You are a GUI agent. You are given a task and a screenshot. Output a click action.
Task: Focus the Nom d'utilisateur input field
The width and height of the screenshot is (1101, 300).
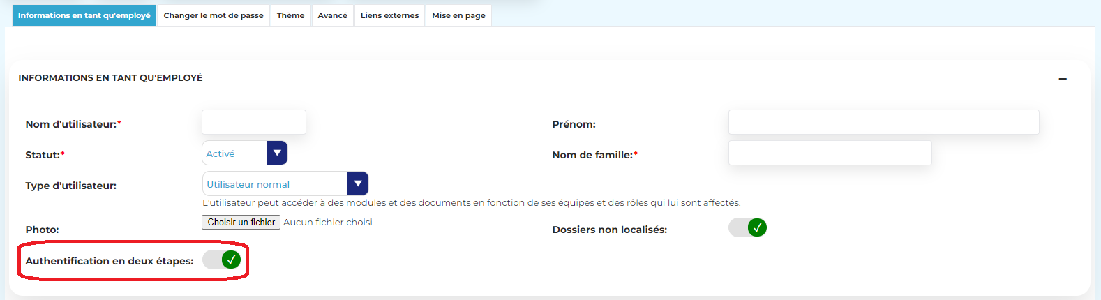(254, 122)
